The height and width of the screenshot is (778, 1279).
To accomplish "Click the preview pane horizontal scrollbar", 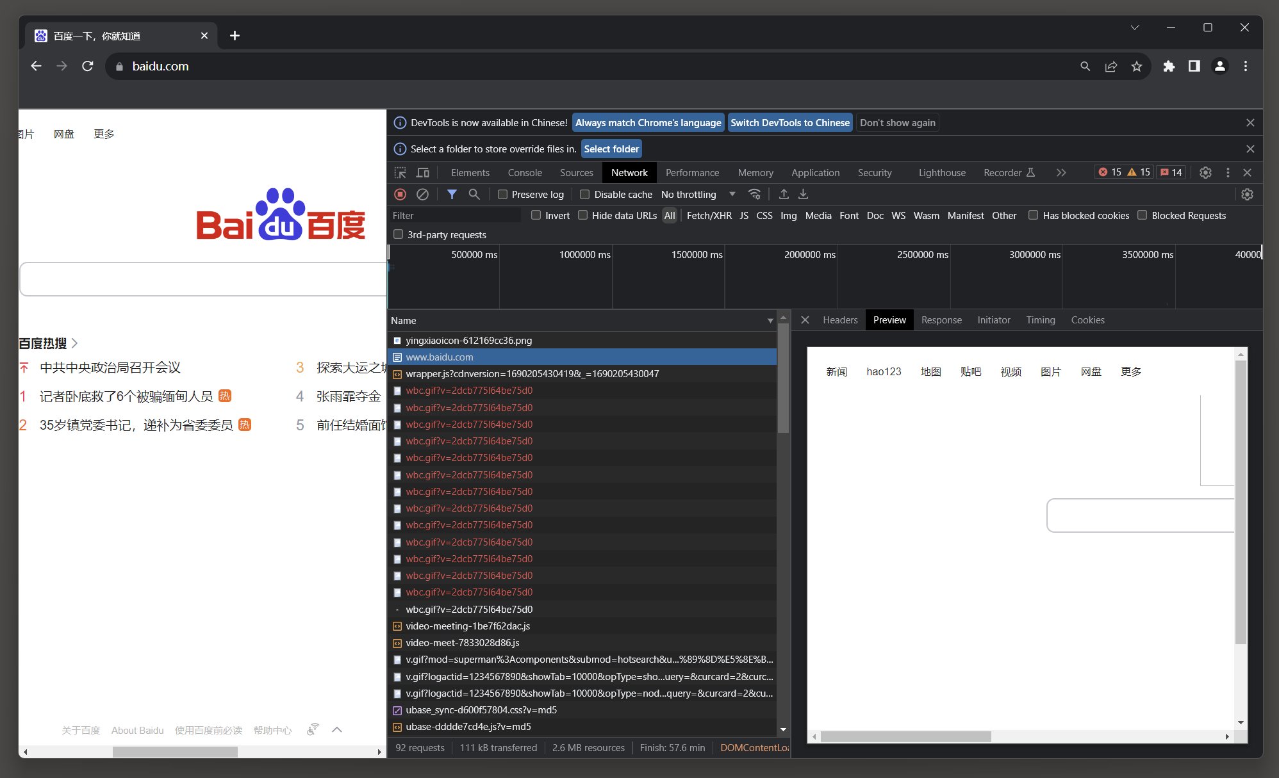I will pos(905,736).
